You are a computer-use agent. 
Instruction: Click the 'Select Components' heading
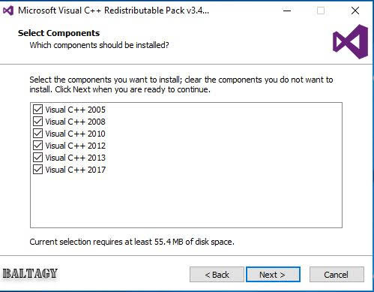(58, 33)
